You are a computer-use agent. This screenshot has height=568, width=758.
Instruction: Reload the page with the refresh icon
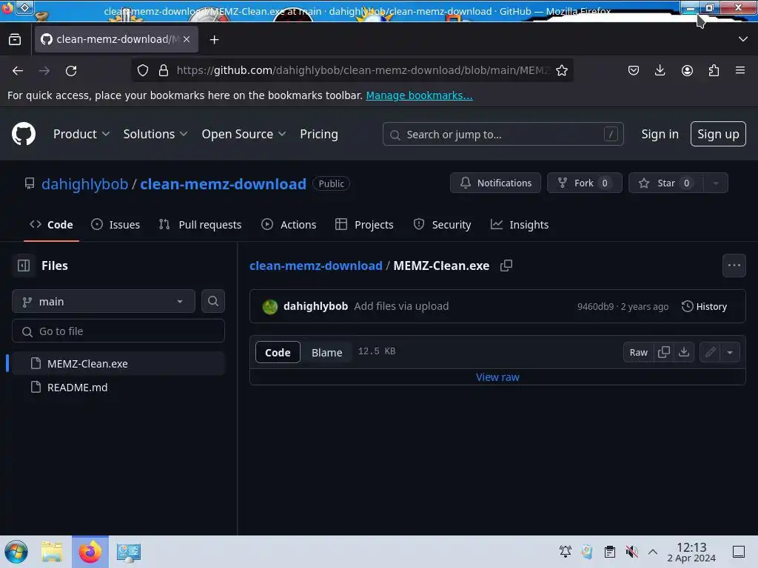pyautogui.click(x=71, y=71)
